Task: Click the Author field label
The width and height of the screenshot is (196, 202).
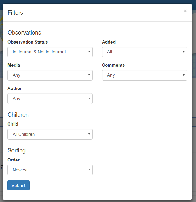Action: pos(15,88)
